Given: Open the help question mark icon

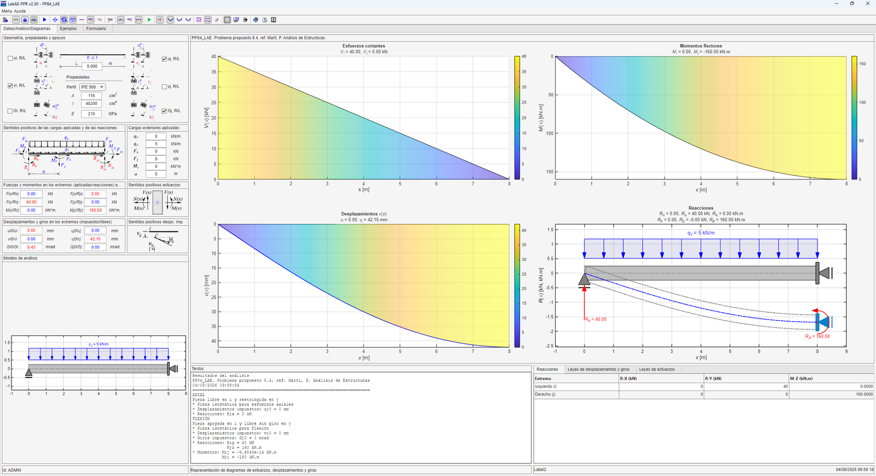Looking at the screenshot, I should (x=264, y=20).
